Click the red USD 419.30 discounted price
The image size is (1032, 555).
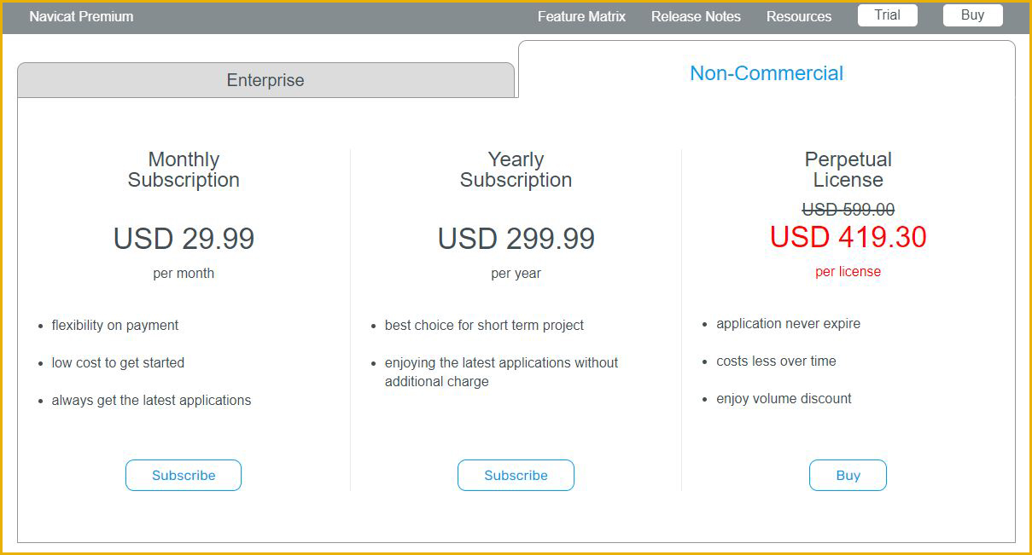[848, 237]
